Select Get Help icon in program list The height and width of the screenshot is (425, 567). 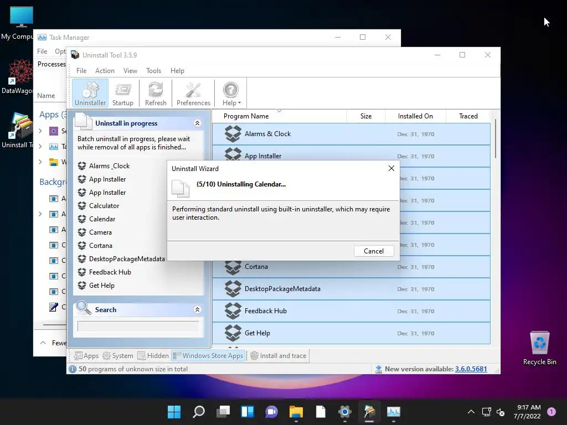[233, 333]
